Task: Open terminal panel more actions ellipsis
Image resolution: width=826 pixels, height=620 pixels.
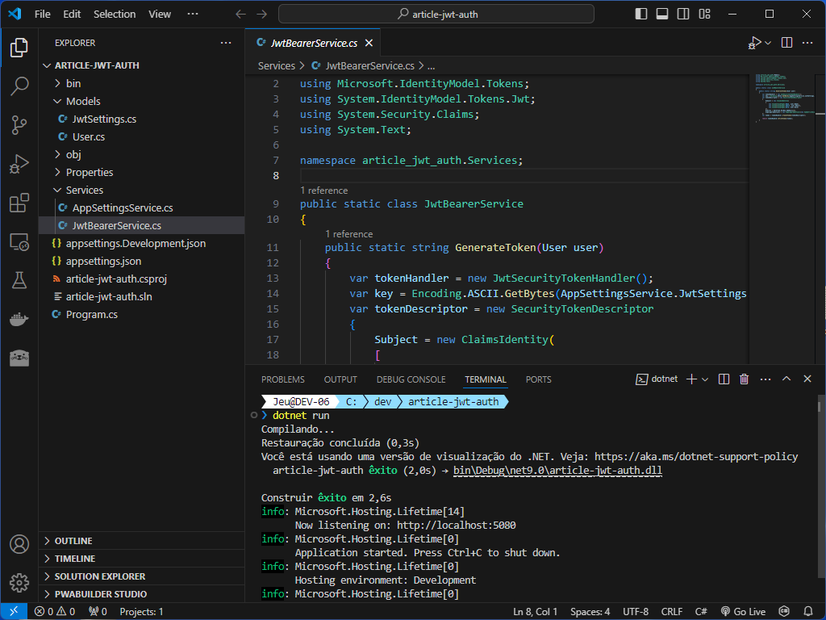Action: point(766,379)
